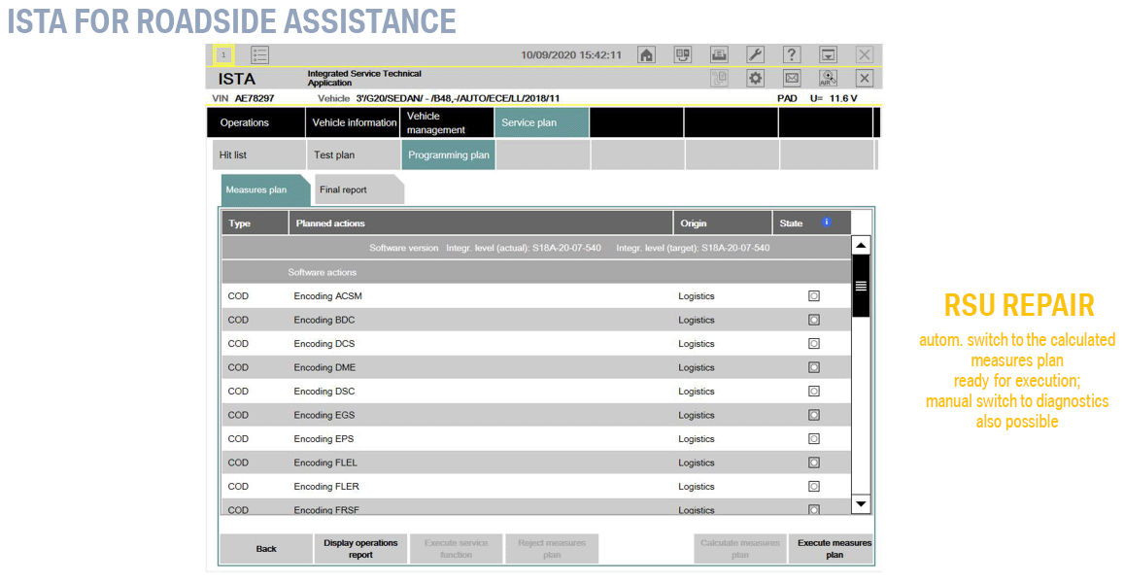Click the print icon
Screen dimensions: 1124x582
click(x=719, y=55)
